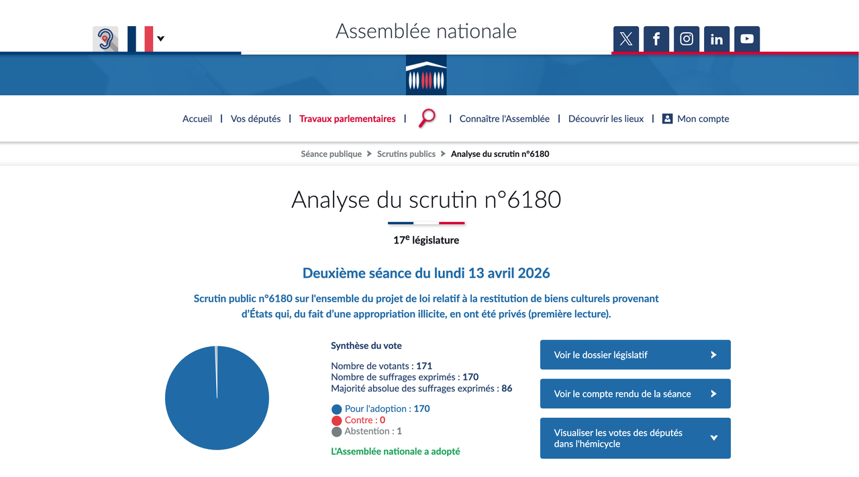Click the French flag language icon
The height and width of the screenshot is (477, 859).
coord(140,39)
